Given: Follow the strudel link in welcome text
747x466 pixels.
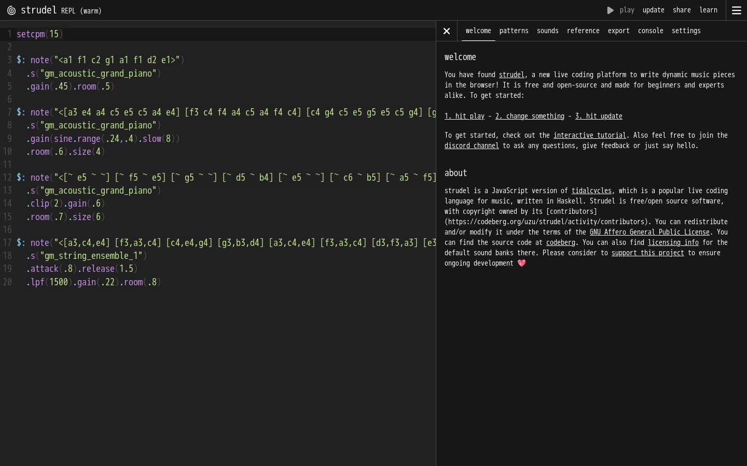Looking at the screenshot, I should point(511,75).
